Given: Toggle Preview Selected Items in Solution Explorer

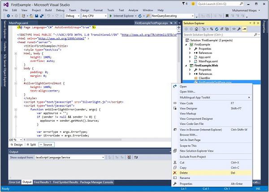Looking at the screenshot, I should (243, 28).
